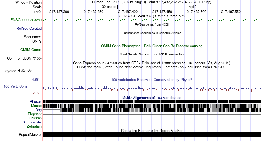Click Short Genetic Variants from dbSNP title
This screenshot has width=261, height=141.
pos(152,54)
